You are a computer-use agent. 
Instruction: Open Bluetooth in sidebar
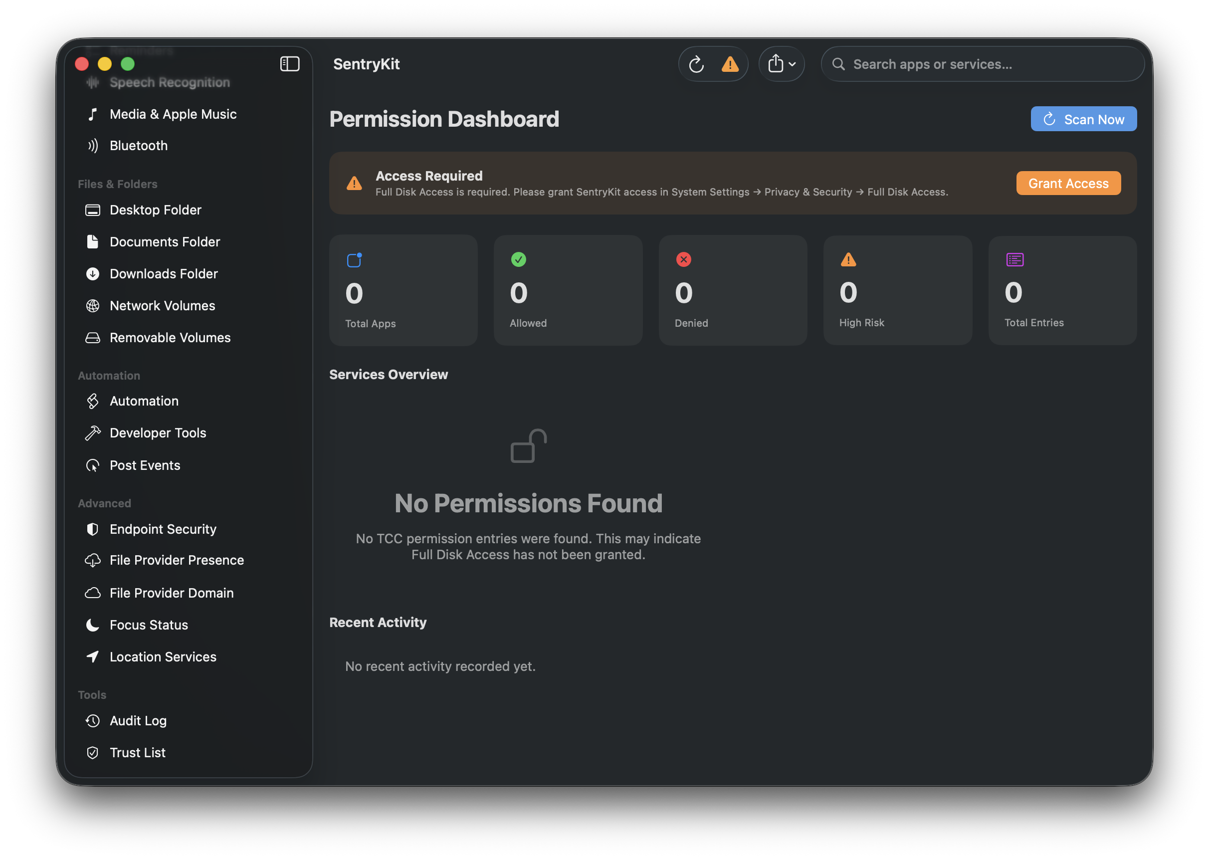[188, 146]
